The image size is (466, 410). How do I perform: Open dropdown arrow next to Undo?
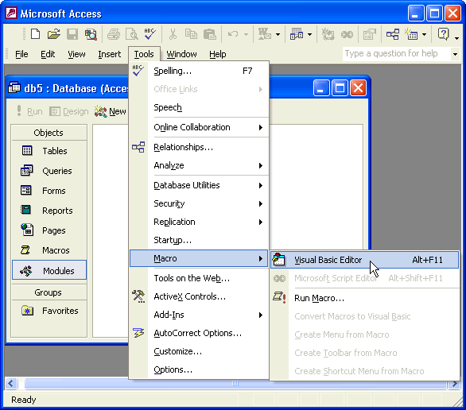tap(246, 34)
